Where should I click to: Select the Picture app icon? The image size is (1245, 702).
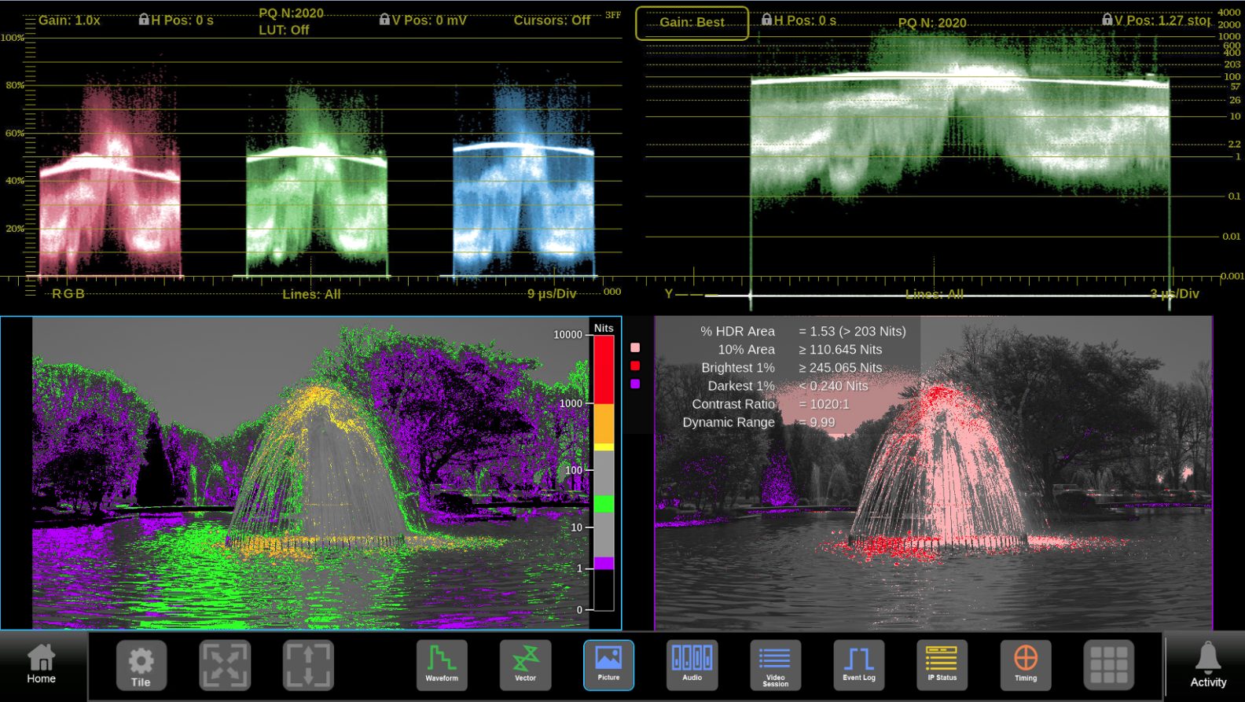tap(608, 664)
